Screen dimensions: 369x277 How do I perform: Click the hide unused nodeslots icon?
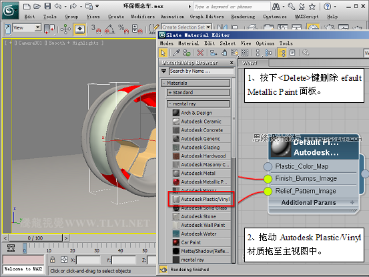point(224,53)
